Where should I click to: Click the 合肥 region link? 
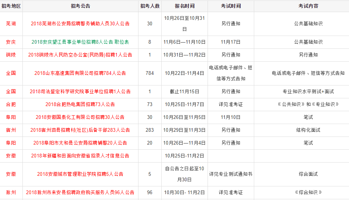(11, 105)
